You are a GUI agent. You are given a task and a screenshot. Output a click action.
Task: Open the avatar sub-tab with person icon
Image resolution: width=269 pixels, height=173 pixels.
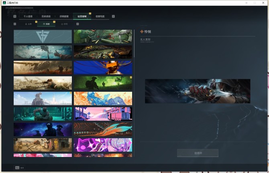point(29,24)
